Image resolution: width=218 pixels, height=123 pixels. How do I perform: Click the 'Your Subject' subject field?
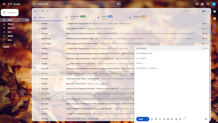click(x=172, y=58)
